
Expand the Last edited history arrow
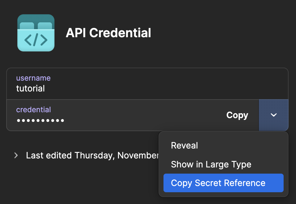click(16, 155)
